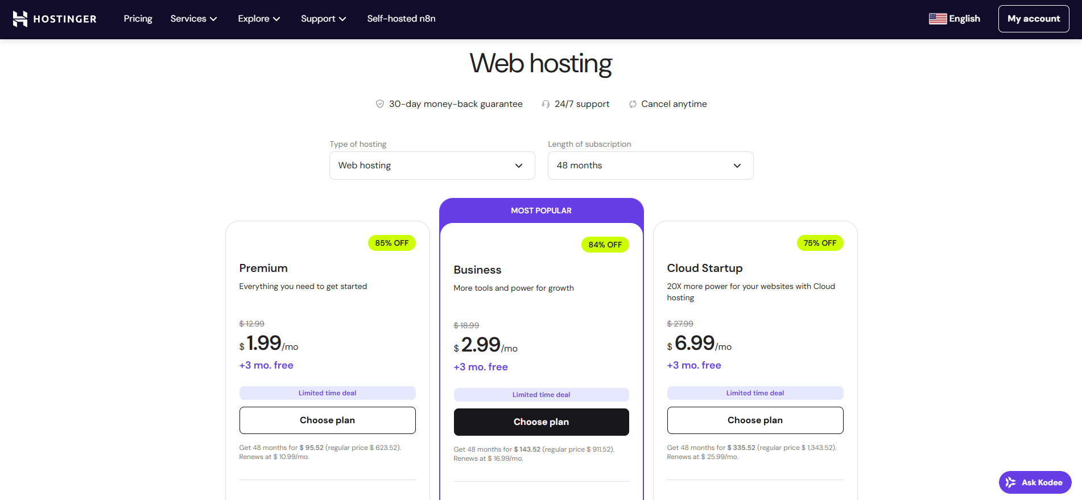The height and width of the screenshot is (500, 1082).
Task: Click the struck-through $27.99 price
Action: pyautogui.click(x=680, y=324)
